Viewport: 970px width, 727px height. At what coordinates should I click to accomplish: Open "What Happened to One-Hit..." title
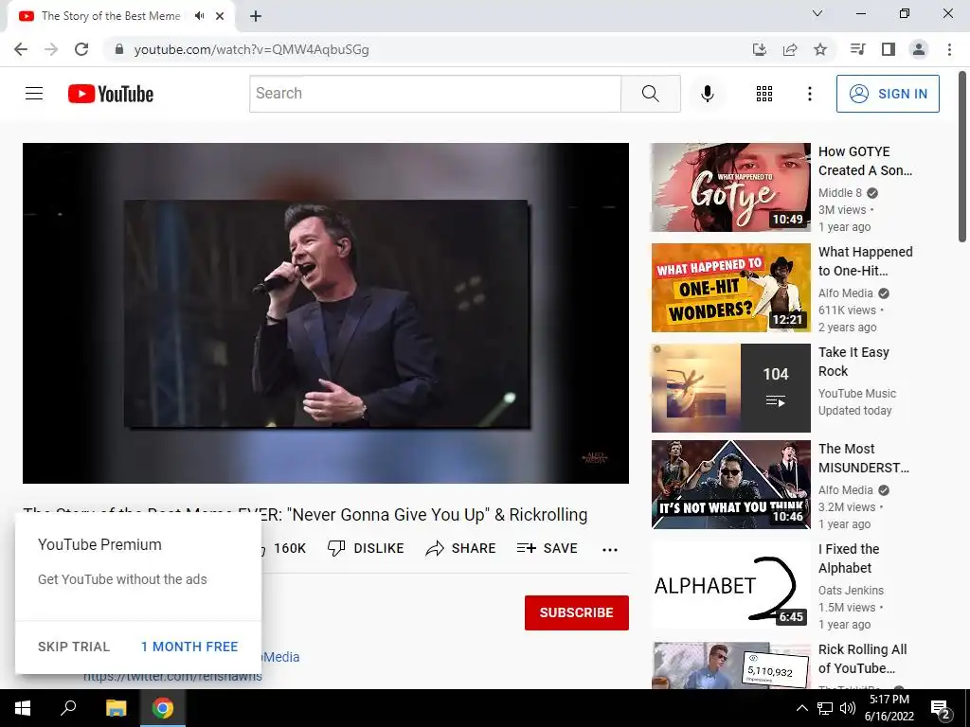(x=865, y=261)
